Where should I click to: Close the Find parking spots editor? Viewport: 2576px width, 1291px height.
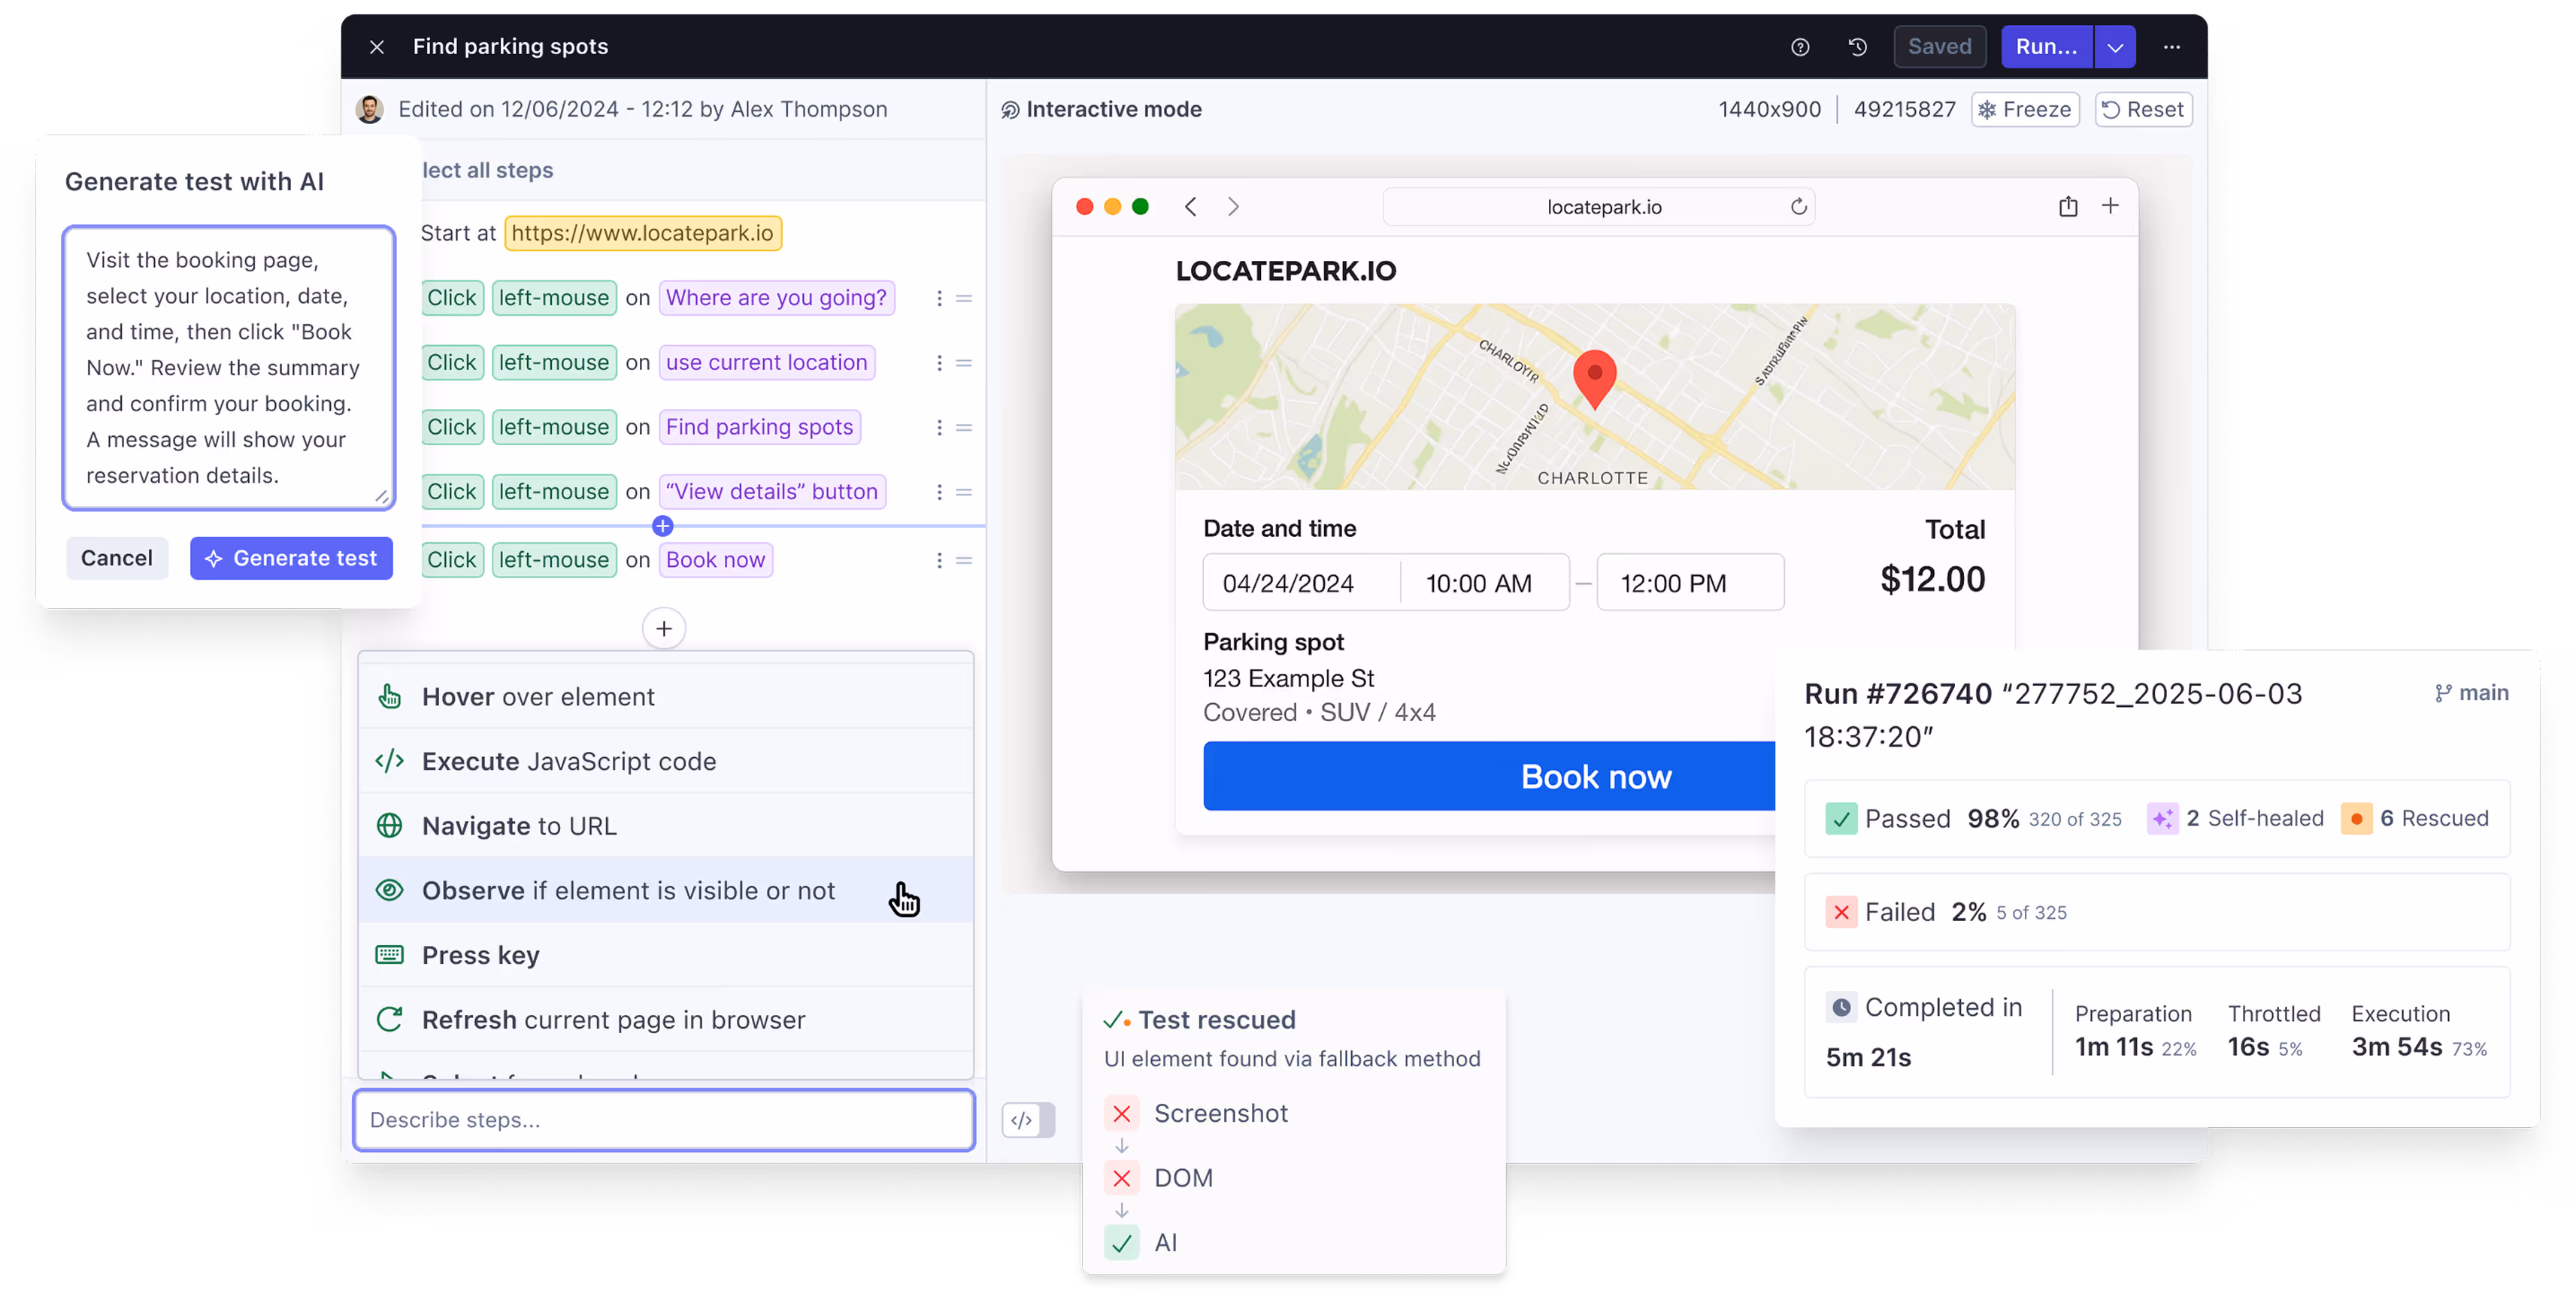point(377,47)
